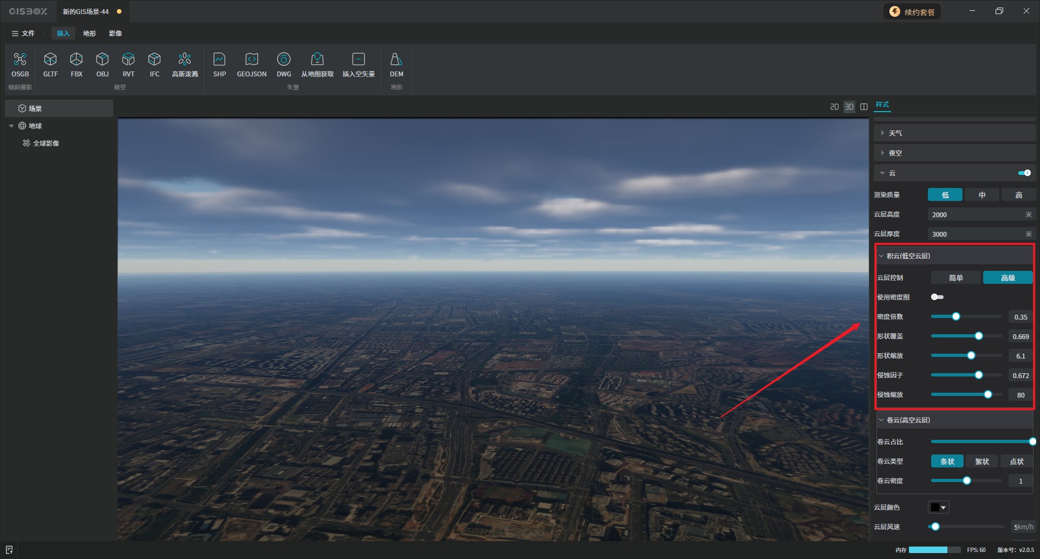Open the 地形 ribbon tab

pos(89,34)
